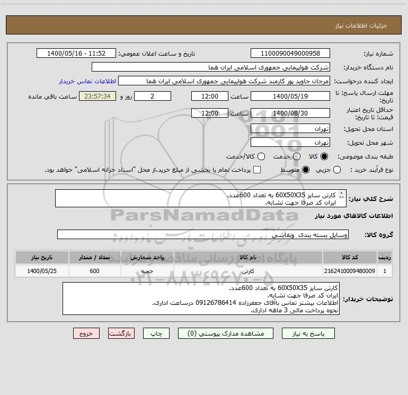Click the اطلاعات کالاهای مورد نیاز heading

pos(353,216)
